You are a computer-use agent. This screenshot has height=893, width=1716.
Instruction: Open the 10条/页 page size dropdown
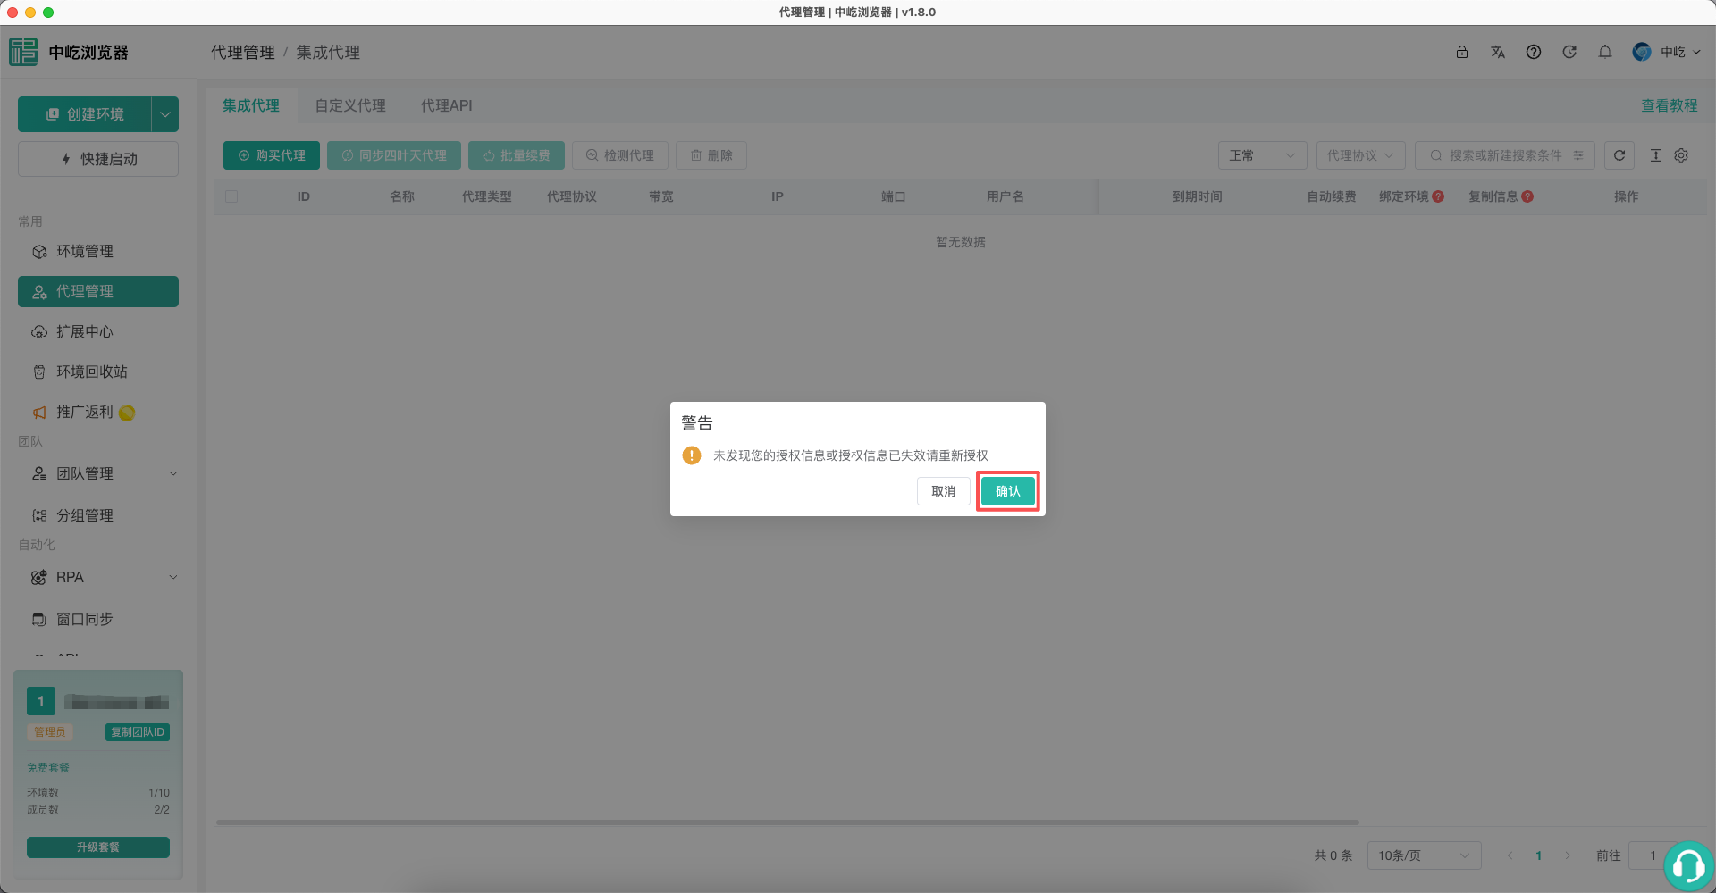pos(1425,855)
